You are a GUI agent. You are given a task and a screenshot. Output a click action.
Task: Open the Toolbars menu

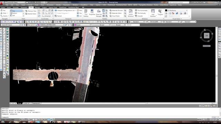(x=160, y=13)
